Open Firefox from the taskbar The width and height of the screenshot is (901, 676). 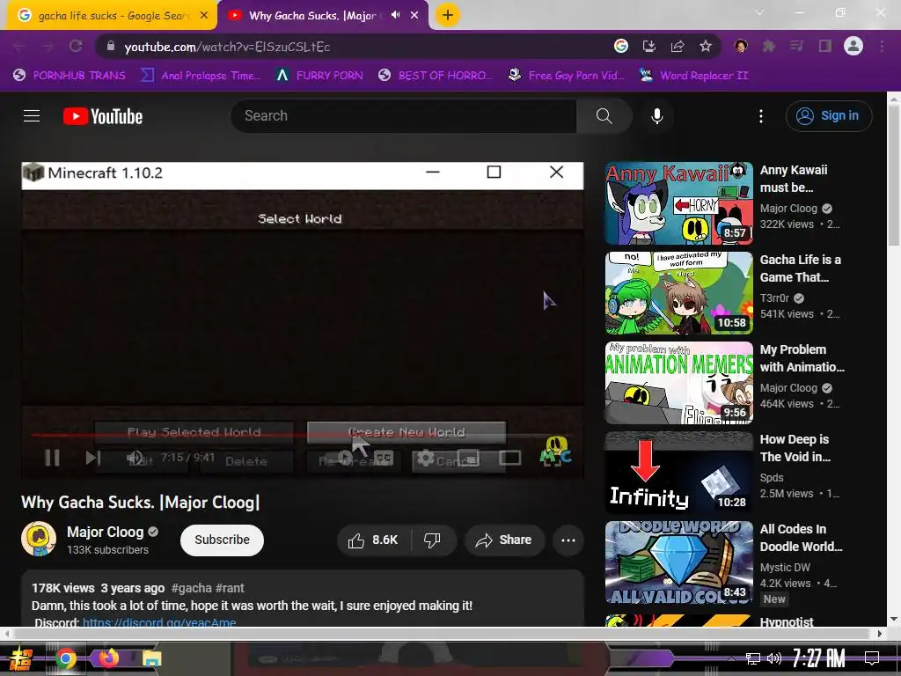(x=108, y=658)
